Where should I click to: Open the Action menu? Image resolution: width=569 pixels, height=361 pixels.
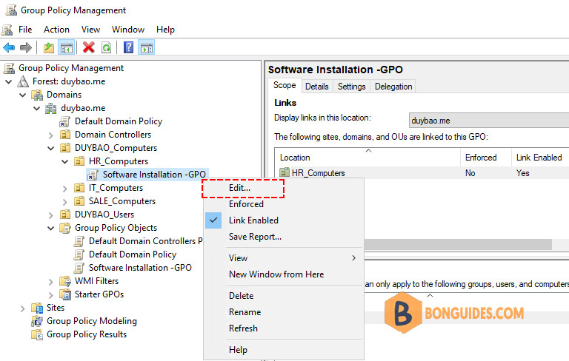coord(56,30)
